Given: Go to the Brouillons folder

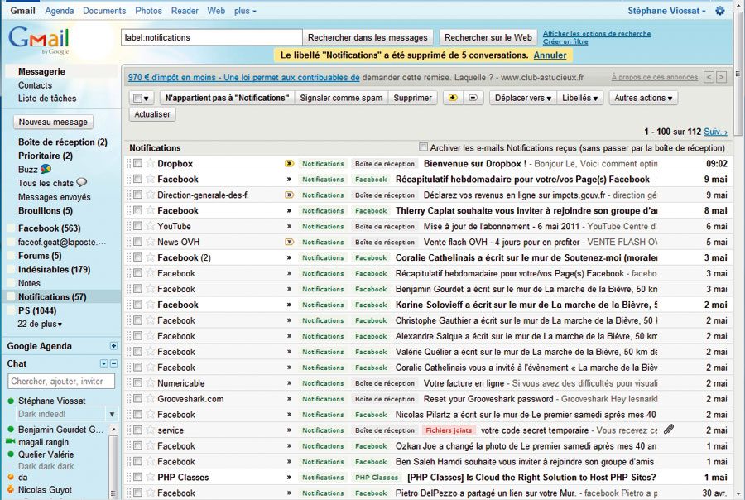Looking at the screenshot, I should [45, 211].
